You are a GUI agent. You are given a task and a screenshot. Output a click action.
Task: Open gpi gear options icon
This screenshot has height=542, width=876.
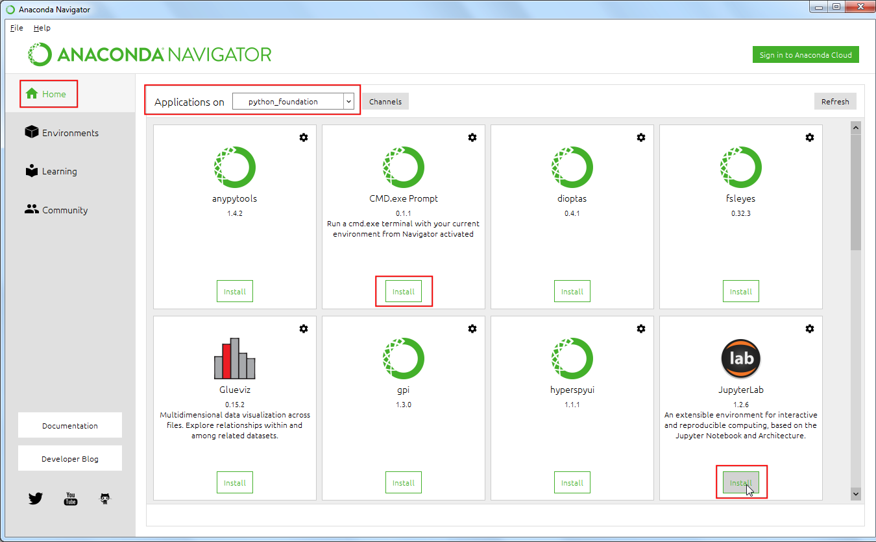pos(472,329)
